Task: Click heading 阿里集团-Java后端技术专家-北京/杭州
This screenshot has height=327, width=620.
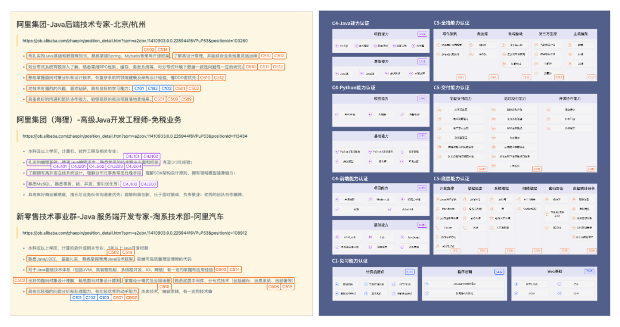Action: click(x=81, y=25)
